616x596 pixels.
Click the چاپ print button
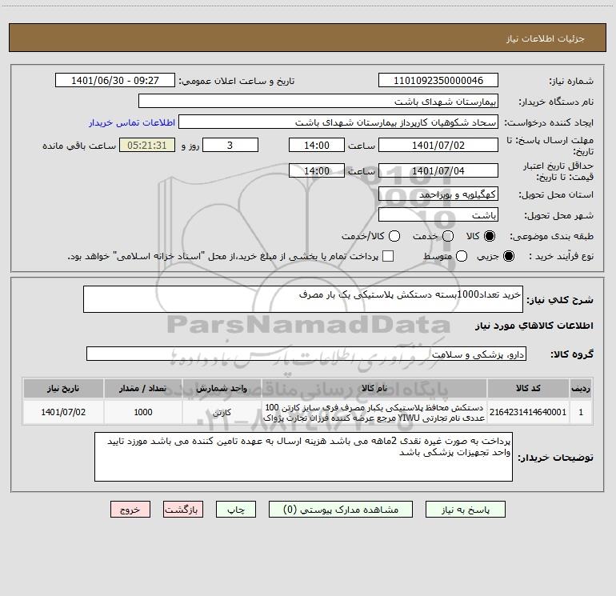coord(236,510)
